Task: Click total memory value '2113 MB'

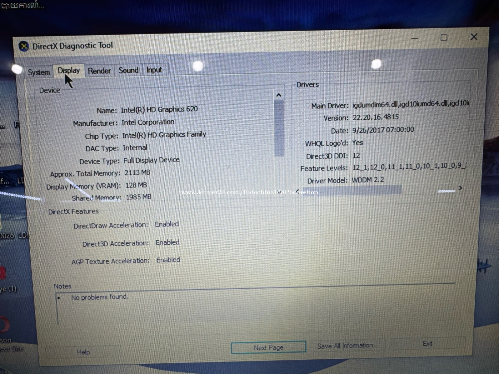Action: pos(137,173)
